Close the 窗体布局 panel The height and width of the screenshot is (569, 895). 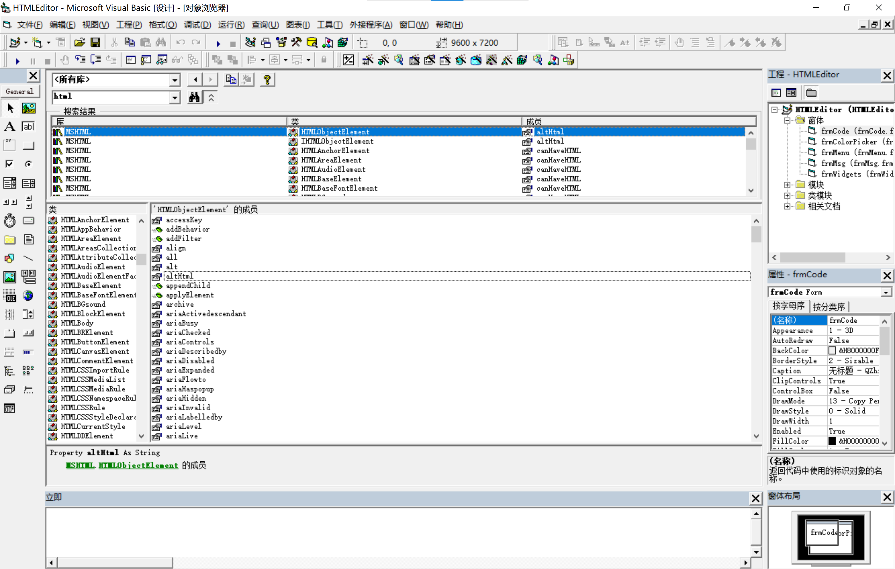[x=887, y=497]
